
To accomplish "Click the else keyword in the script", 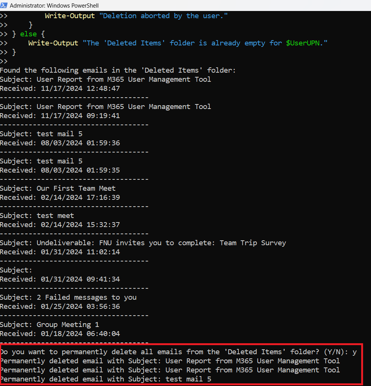I will (x=28, y=34).
